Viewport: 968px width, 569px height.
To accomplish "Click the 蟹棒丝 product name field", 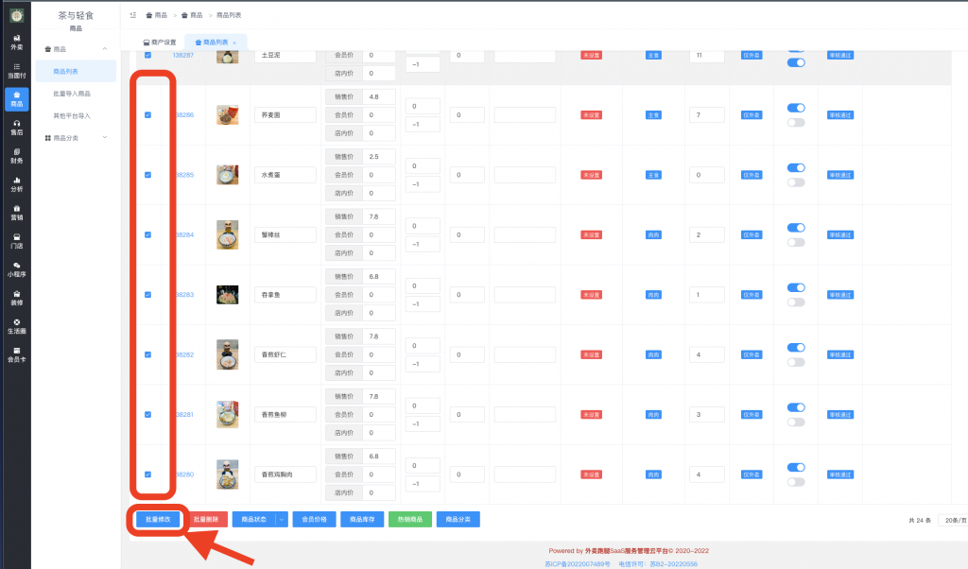I will [285, 234].
